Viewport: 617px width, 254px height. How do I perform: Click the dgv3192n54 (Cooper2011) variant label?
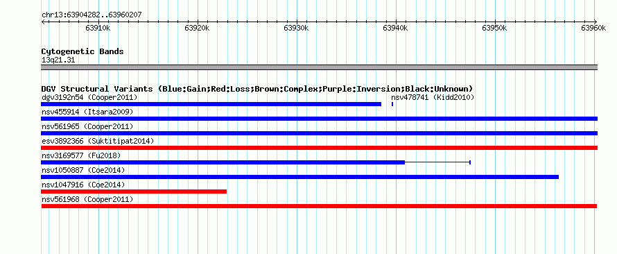[x=89, y=97]
